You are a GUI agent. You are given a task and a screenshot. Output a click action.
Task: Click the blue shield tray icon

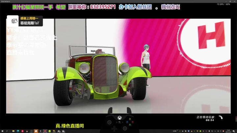[x=189, y=131]
